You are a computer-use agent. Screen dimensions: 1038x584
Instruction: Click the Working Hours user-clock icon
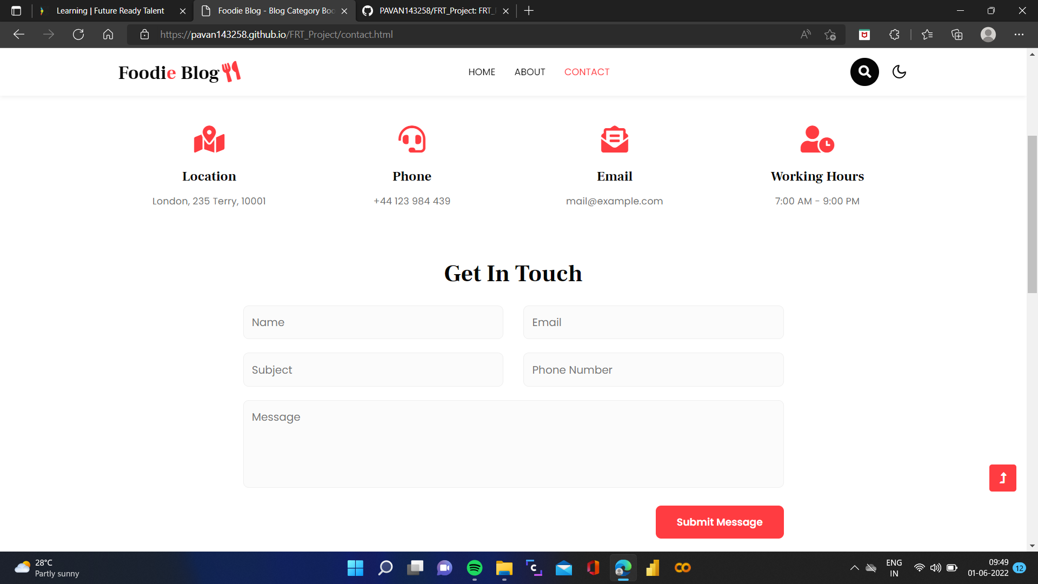[817, 140]
